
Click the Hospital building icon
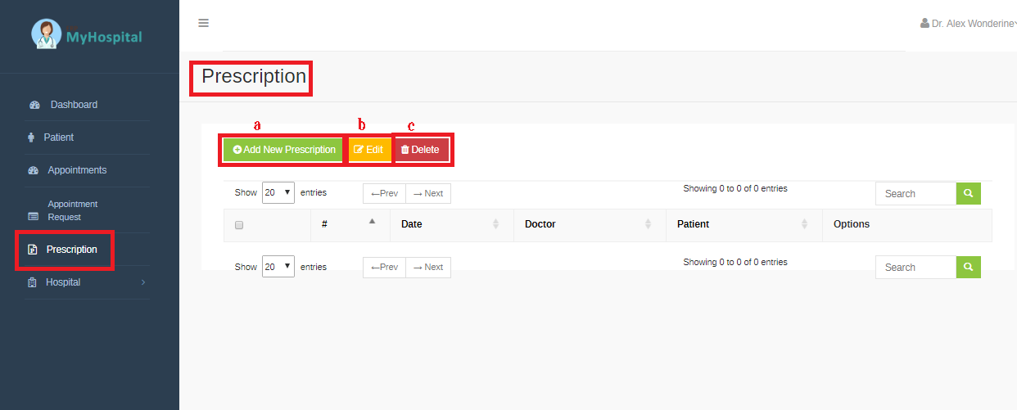click(32, 282)
